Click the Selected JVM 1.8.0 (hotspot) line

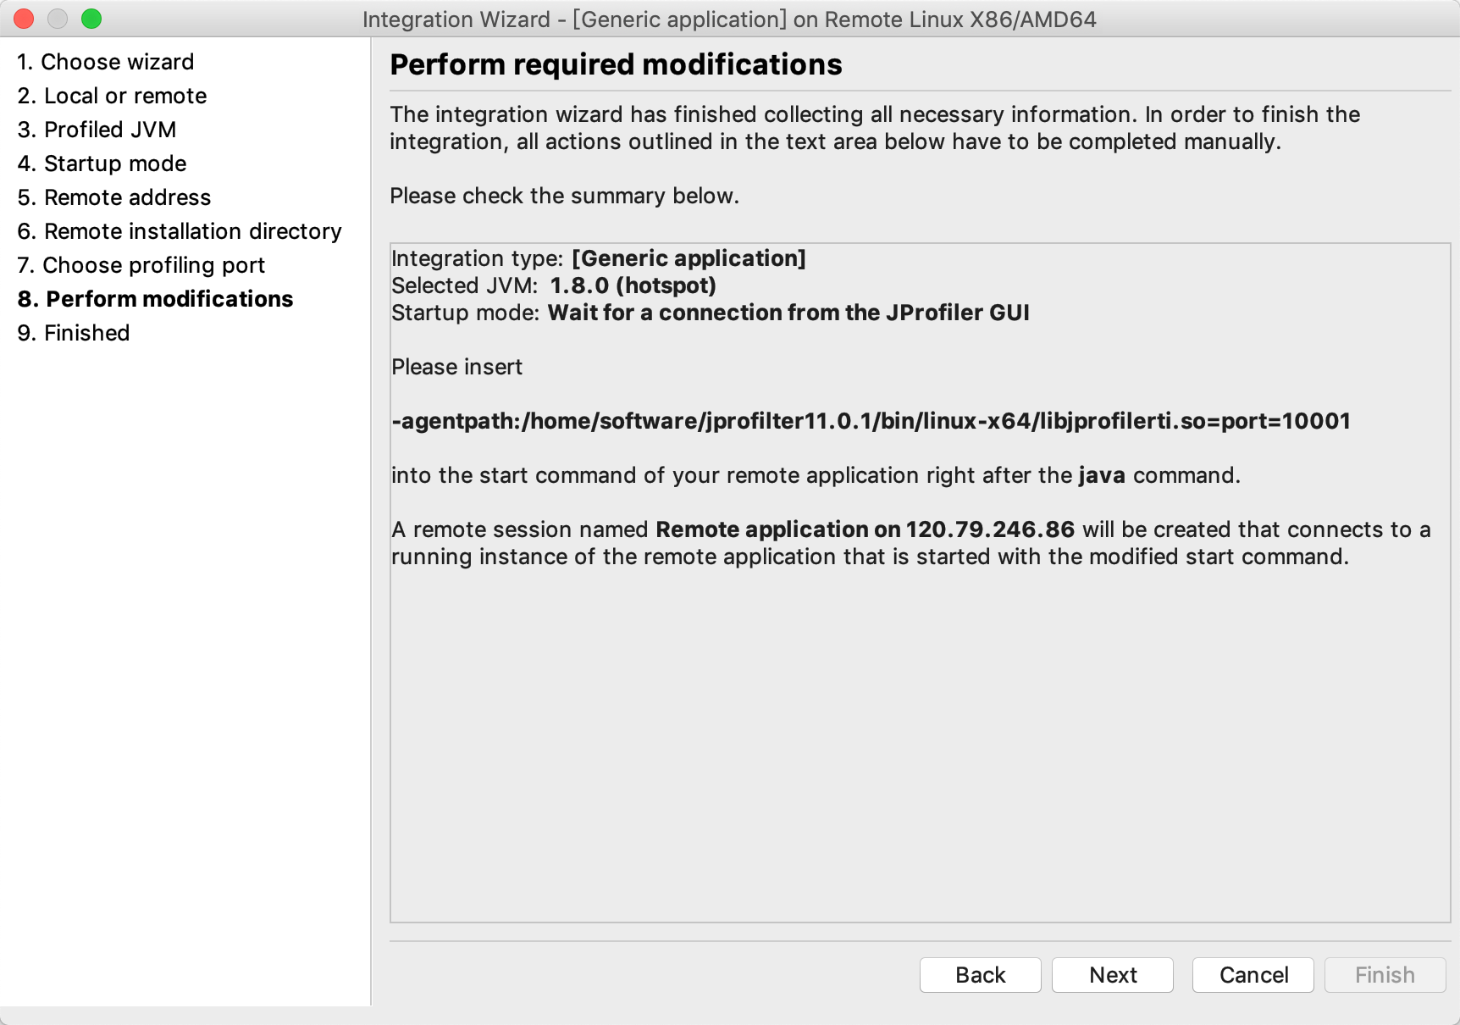[554, 285]
